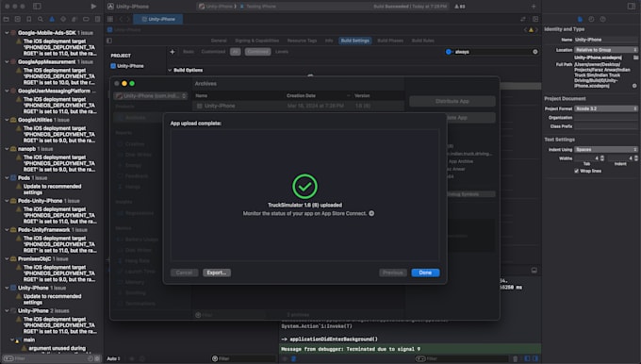Click the indent width stepper
Screen dimensions: 641x364
click(x=635, y=157)
